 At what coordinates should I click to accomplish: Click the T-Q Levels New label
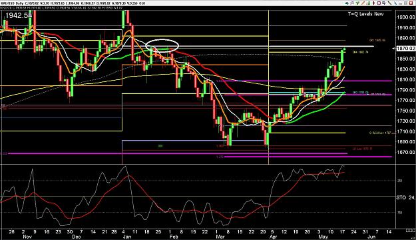(365, 14)
